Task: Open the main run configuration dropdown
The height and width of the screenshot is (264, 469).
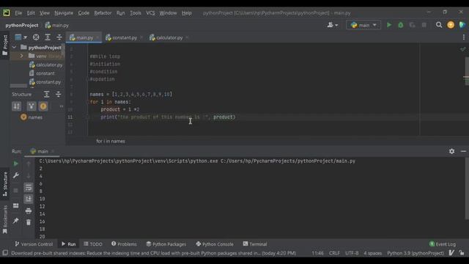Action: coord(363,25)
